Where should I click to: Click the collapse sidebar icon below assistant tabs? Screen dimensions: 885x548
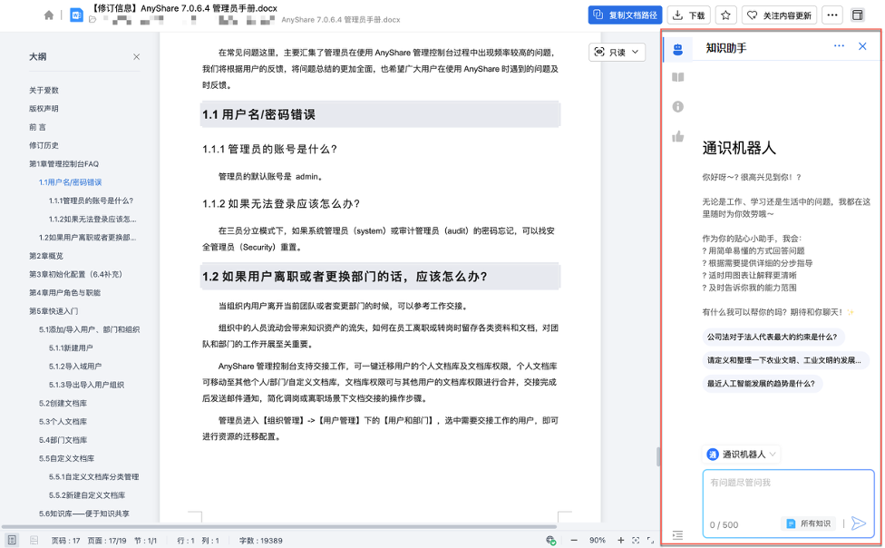[x=678, y=534]
